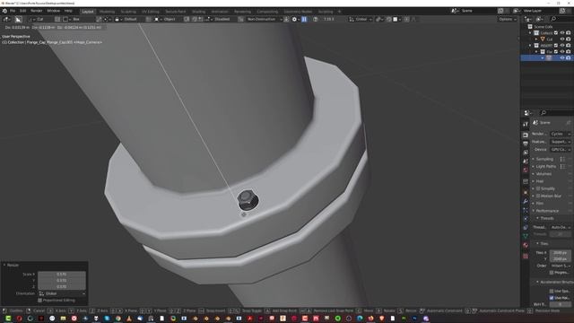
Task: Open the Output properties tab icon
Action: click(526, 144)
